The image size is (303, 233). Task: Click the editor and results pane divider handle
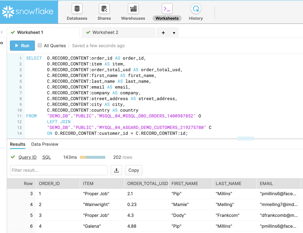pos(246,139)
